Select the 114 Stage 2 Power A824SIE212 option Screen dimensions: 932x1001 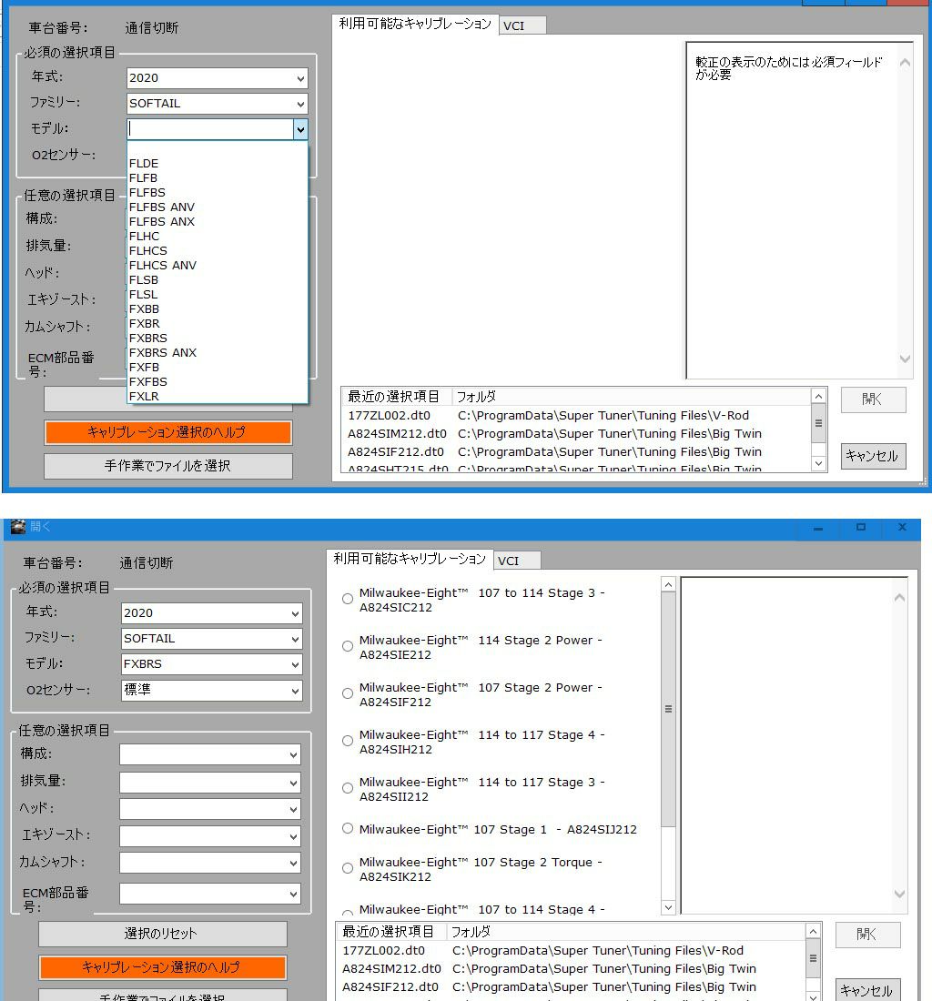pos(348,646)
